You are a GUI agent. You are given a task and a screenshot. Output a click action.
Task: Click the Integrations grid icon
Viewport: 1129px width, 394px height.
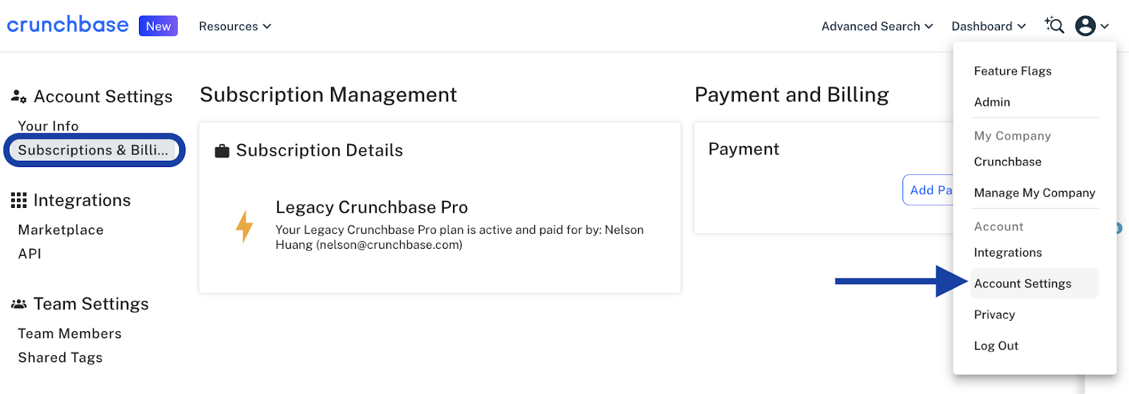[x=19, y=201]
